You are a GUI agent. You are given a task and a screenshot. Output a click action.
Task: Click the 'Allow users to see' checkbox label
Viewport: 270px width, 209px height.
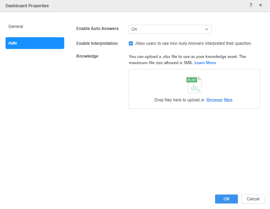[193, 43]
